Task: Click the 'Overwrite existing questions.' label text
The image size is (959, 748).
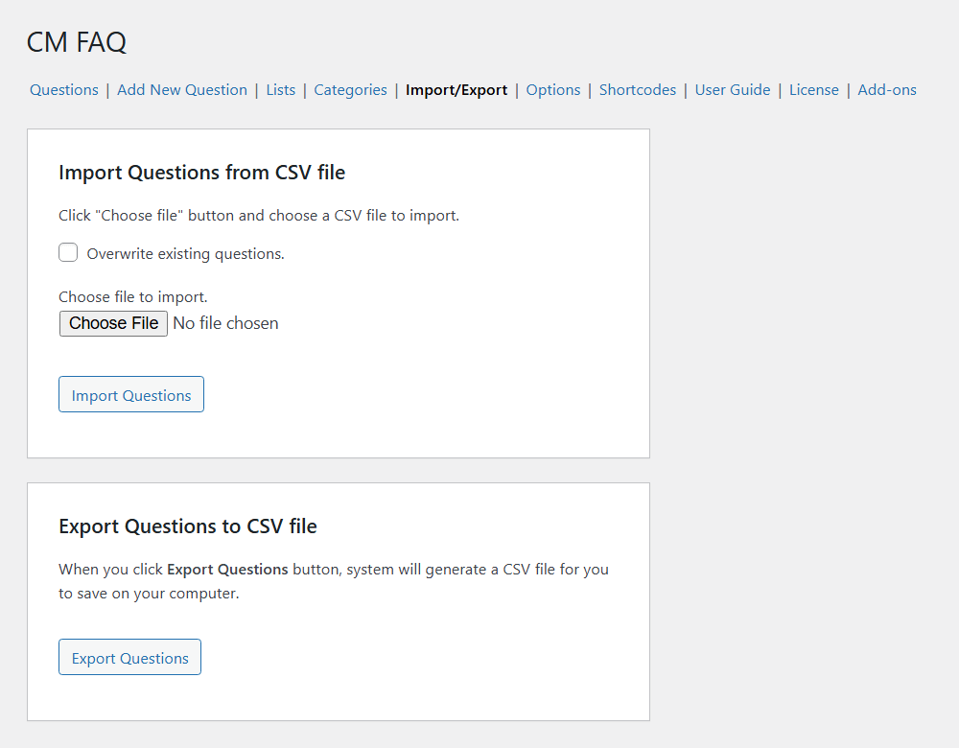Action: coord(186,254)
